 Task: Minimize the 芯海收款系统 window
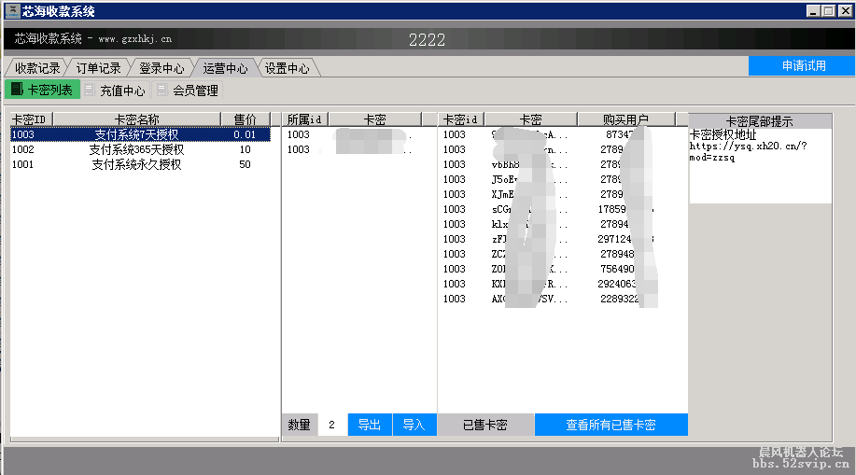813,11
